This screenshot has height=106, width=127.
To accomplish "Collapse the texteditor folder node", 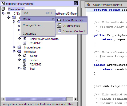I will (14, 51).
